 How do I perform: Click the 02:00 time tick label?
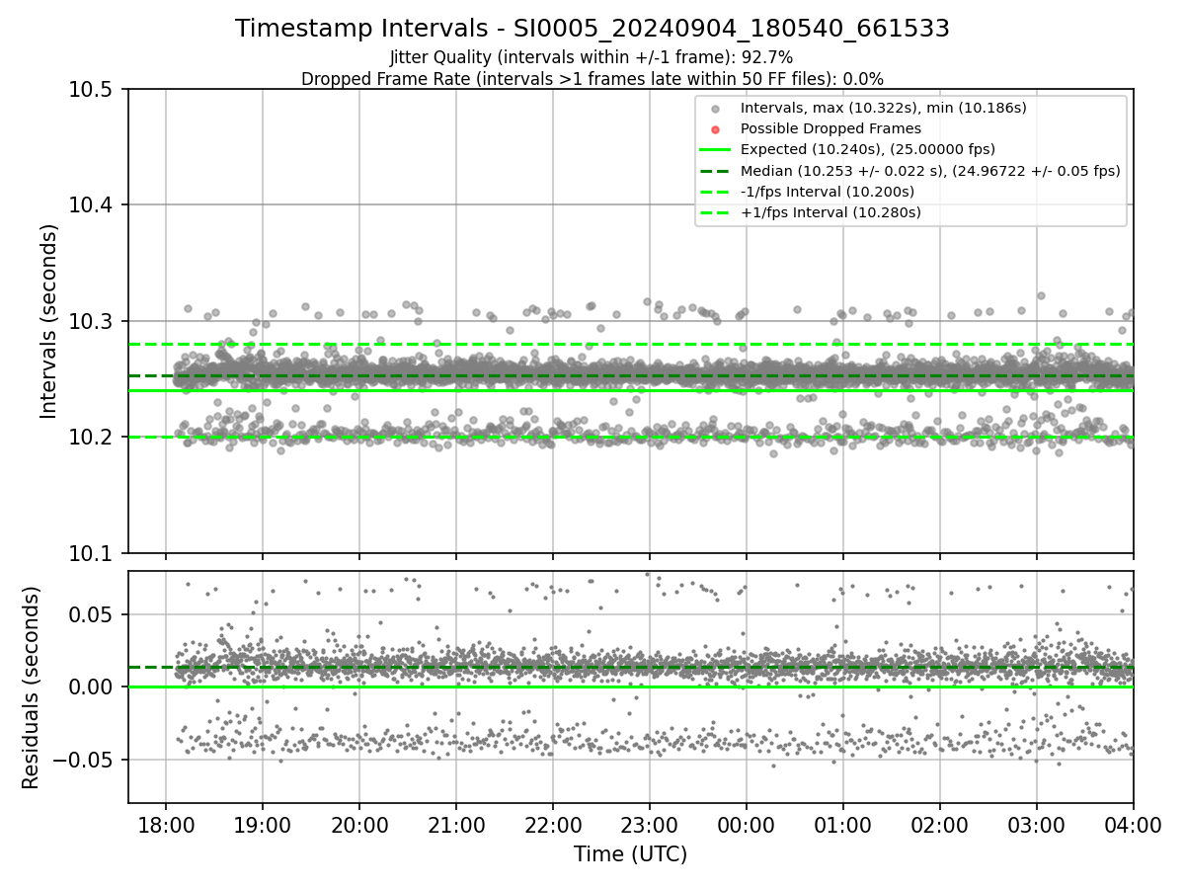(x=940, y=824)
